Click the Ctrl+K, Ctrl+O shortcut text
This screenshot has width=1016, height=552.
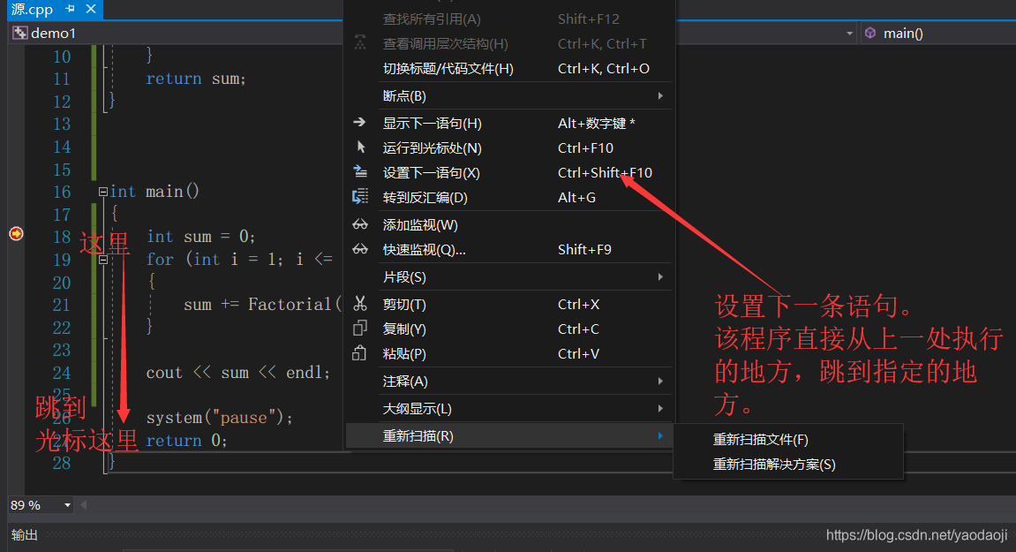click(x=603, y=69)
